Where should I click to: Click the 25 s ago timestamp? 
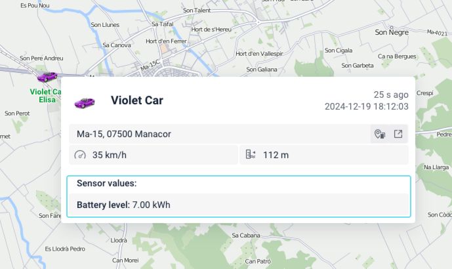391,94
